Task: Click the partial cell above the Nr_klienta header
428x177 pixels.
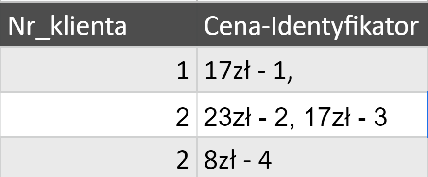Action: [98, 1]
